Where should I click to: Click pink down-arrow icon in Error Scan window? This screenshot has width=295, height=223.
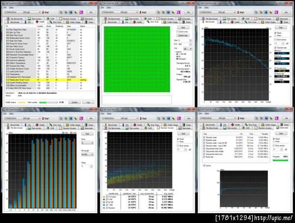pos(178,12)
